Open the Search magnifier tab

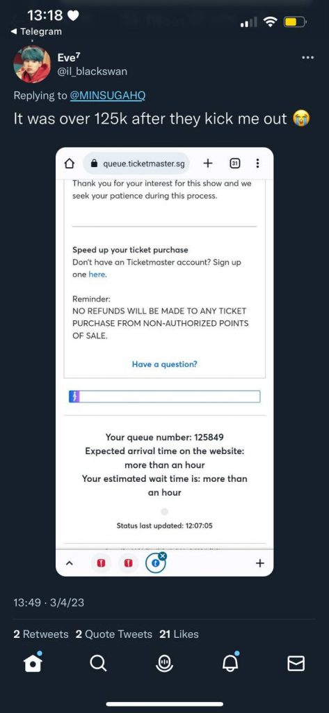pos(98,664)
